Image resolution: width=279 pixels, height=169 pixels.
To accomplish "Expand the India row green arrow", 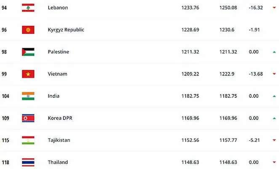I will point(274,96).
